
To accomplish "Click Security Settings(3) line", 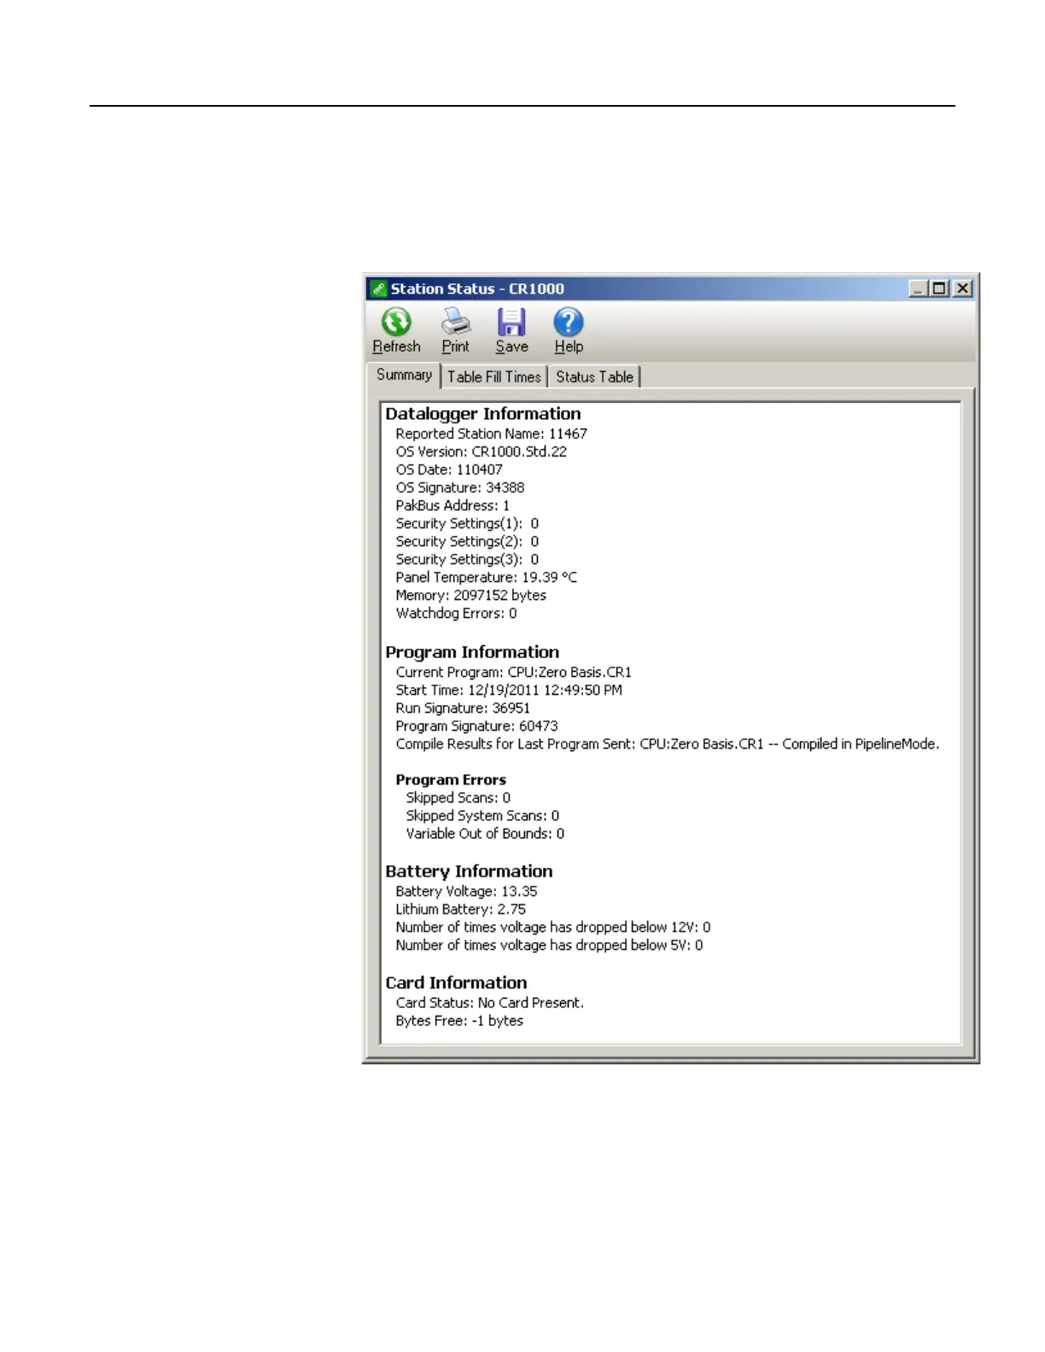I will (467, 559).
